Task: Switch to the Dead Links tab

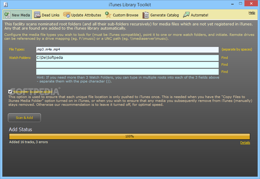Action: coord(51,15)
